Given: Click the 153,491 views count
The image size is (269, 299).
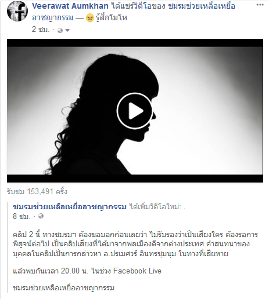Looking at the screenshot, I should [37, 192].
